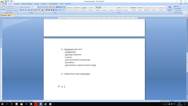Switch to Разметка страницы (Page Layout) tab

pyautogui.click(x=27, y=4)
